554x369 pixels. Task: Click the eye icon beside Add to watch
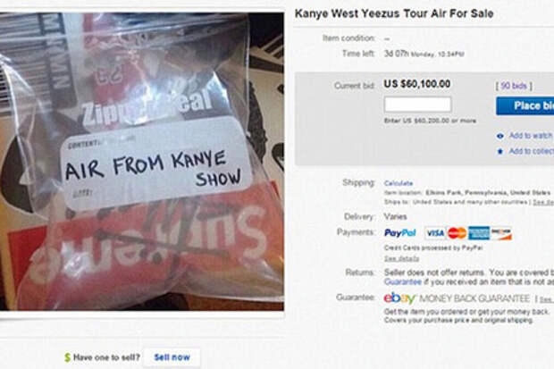pos(500,136)
